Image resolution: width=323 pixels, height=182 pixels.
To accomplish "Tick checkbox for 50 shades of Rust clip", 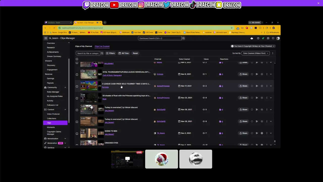I will click(77, 98).
